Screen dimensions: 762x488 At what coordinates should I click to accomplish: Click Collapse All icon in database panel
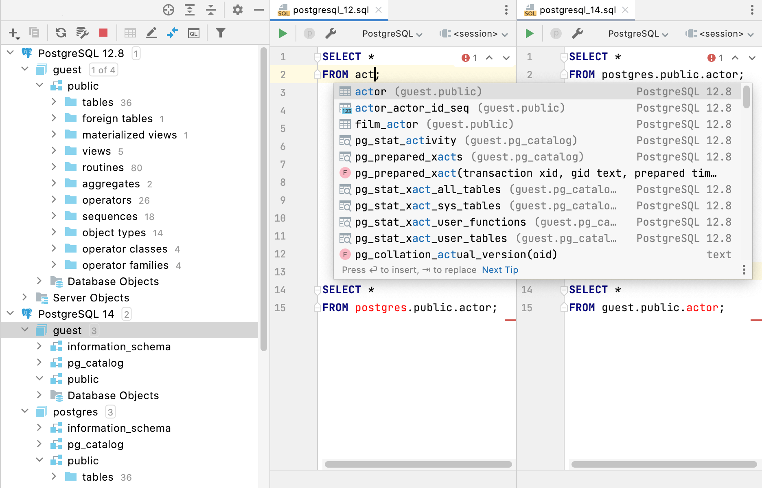[211, 10]
